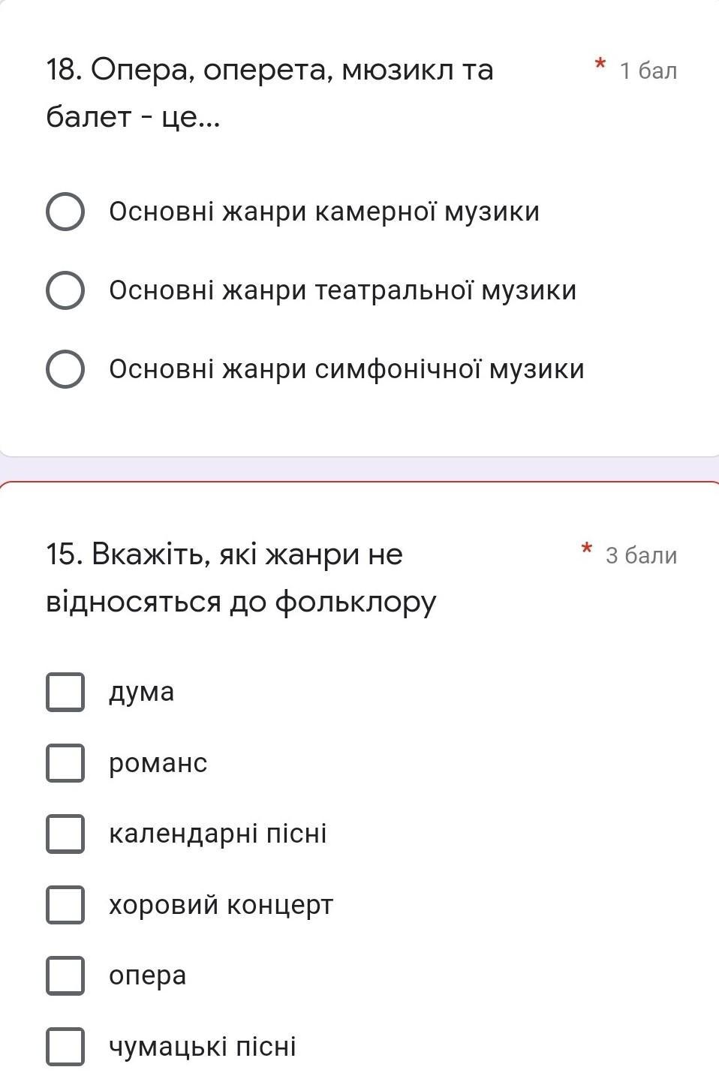Check the 'романс' checkbox

(65, 763)
